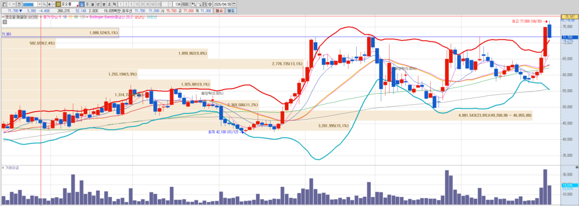This screenshot has height=206, width=579.
Task: Click the Bollinger Bands 중심선 legend label
Action: pyautogui.click(x=111, y=17)
